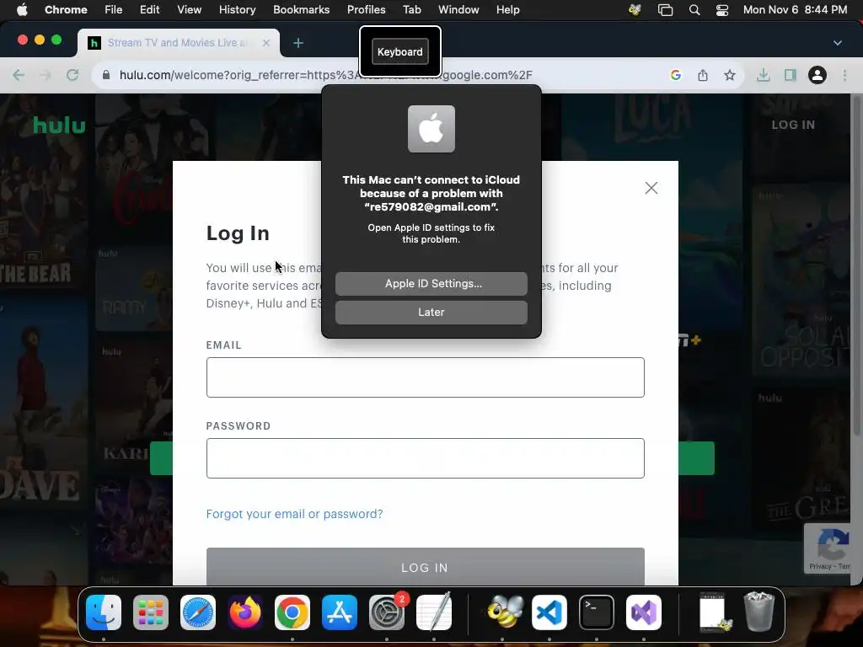Click the address bar URL

point(326,75)
